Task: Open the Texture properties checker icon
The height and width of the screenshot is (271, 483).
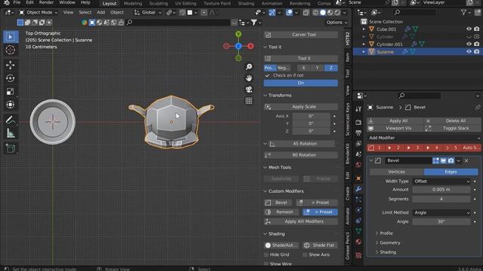Action: [x=358, y=255]
